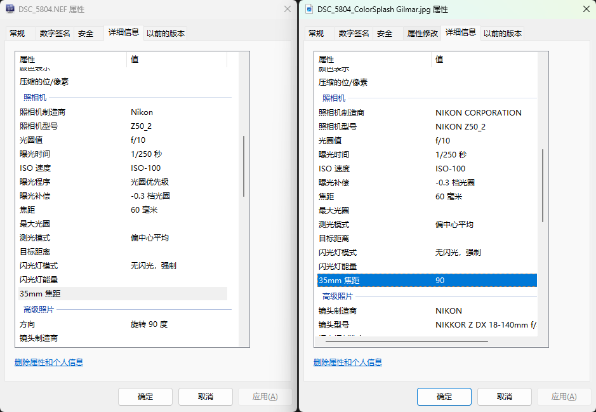Select 镜头型号 row showing NIKKOR Z DX 18-140mm
This screenshot has width=596, height=412.
point(427,325)
